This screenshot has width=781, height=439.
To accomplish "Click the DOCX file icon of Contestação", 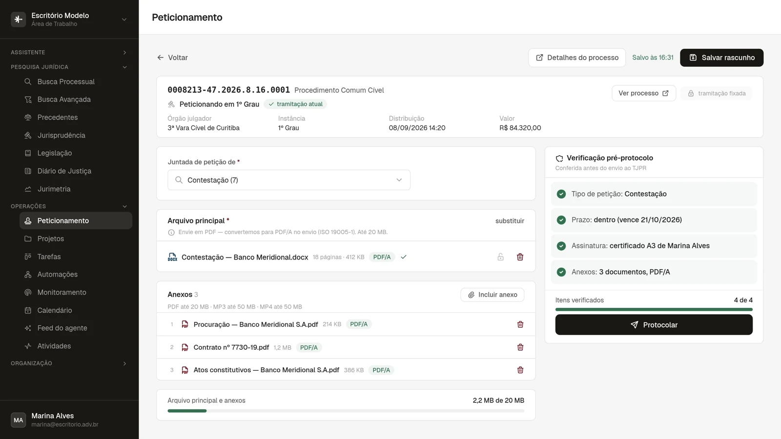I will click(172, 257).
